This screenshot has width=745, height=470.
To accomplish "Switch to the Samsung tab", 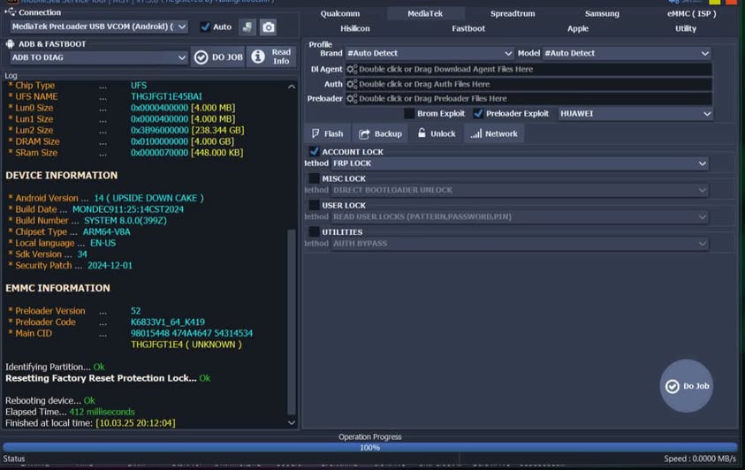I will [x=602, y=14].
